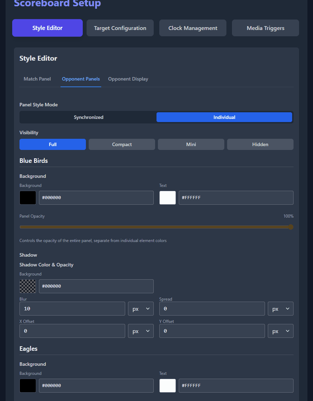Viewport: 313px width, 401px height.
Task: Click the Y Offset value field
Action: tap(212, 331)
